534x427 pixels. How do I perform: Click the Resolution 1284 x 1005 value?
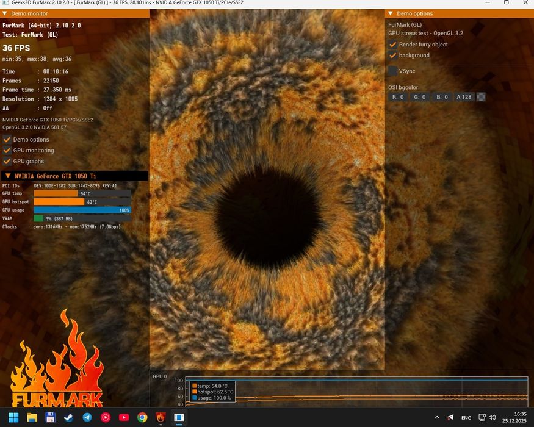60,99
